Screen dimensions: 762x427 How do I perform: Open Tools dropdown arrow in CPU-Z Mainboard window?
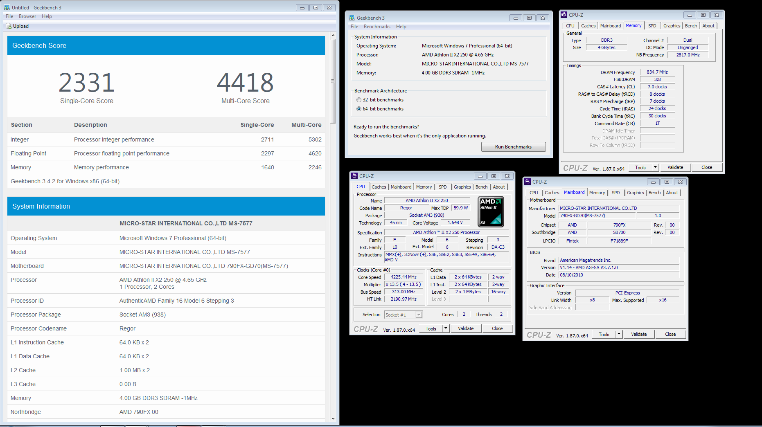pyautogui.click(x=619, y=334)
